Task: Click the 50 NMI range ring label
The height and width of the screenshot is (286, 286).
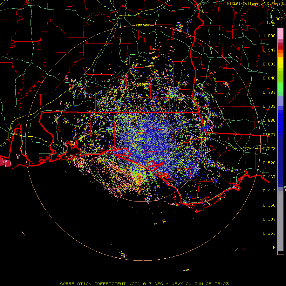Action: coord(143,84)
